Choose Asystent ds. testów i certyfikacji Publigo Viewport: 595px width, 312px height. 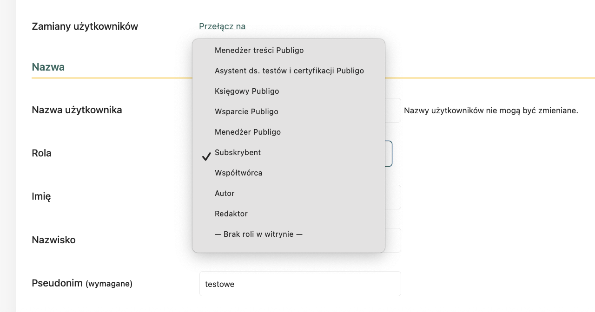click(x=289, y=71)
